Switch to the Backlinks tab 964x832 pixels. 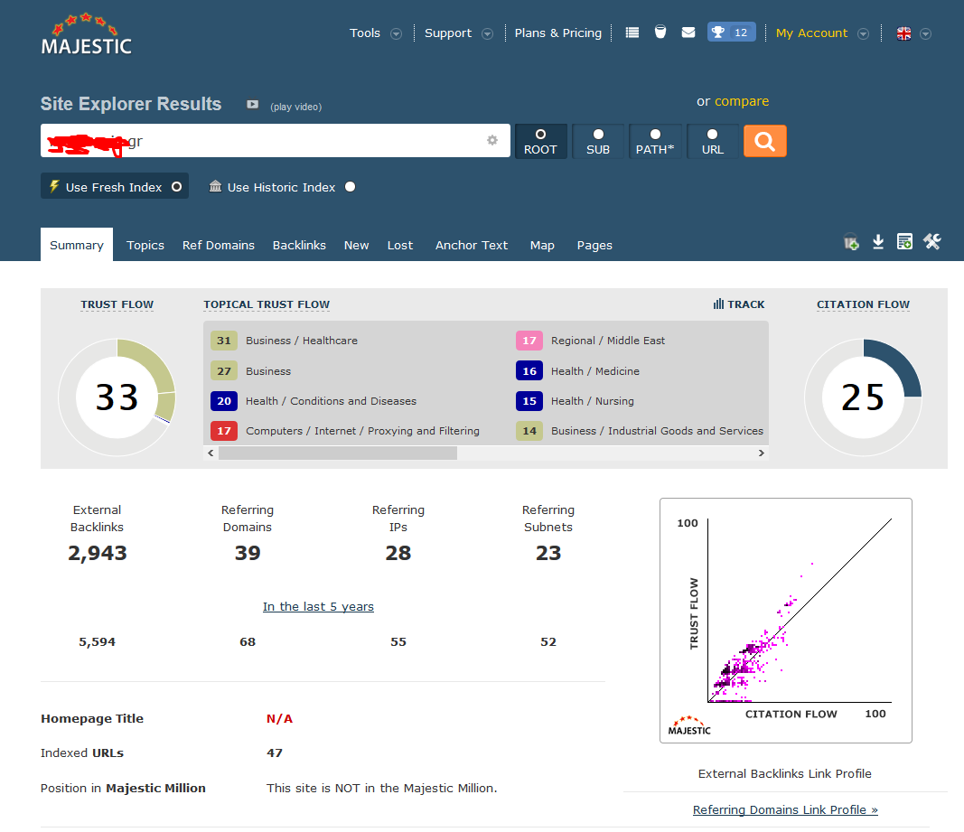[299, 246]
